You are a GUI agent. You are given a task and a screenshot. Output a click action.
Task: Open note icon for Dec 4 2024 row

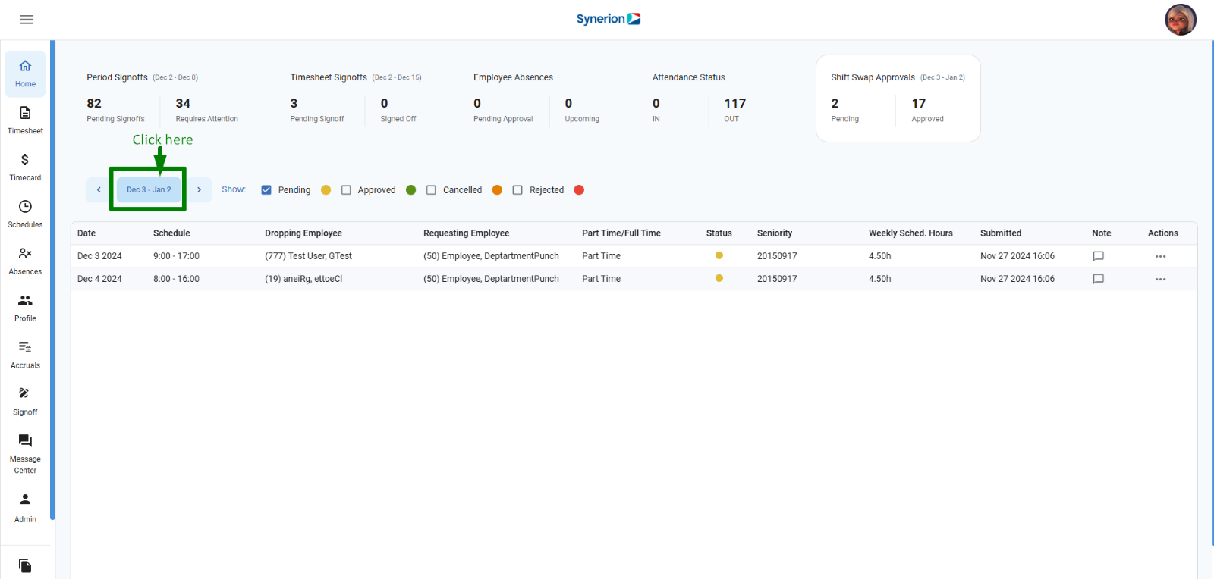coord(1098,279)
